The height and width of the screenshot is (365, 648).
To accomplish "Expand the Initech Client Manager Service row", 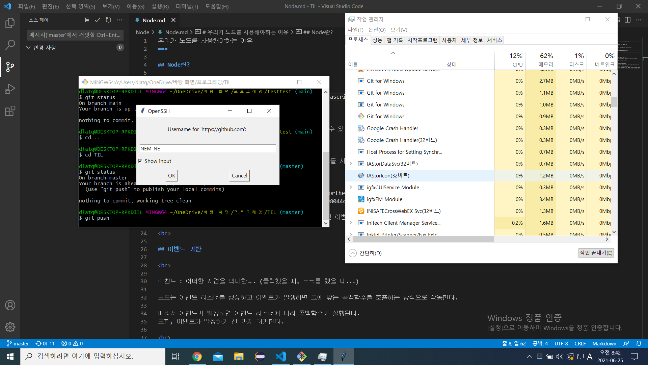I will pos(351,223).
